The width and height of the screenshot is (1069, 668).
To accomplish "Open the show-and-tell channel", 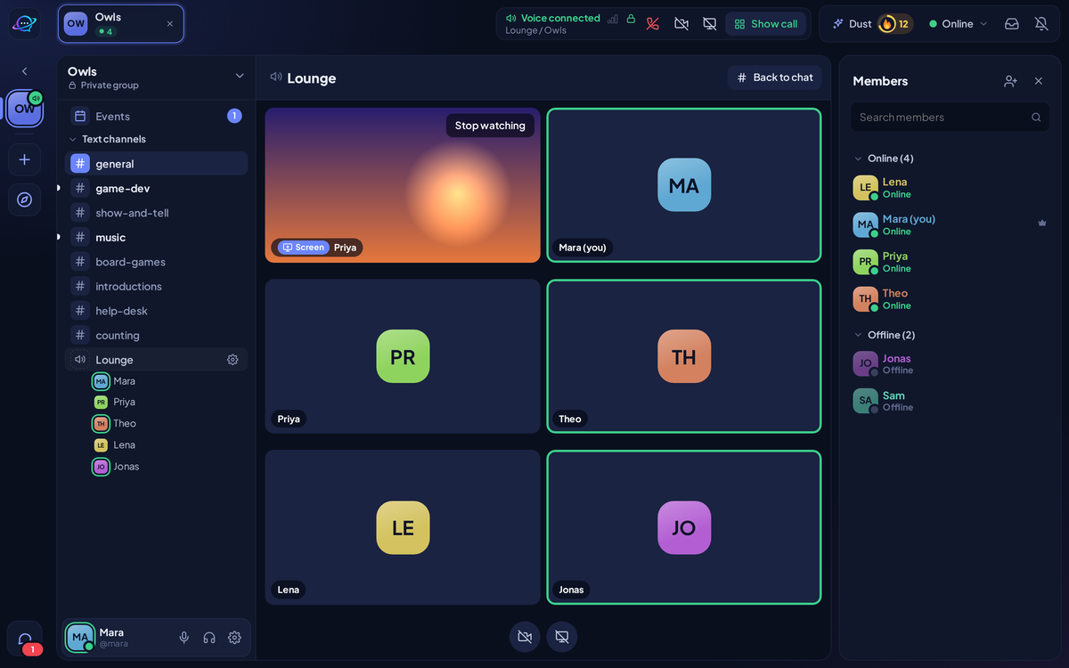I will 156,213.
